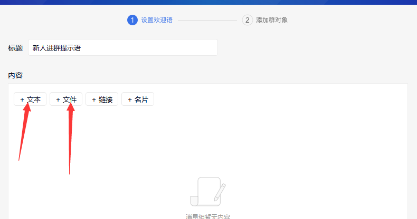The image size is (417, 219).
Task: Click the blue header bar at top
Action: click(209, 2)
